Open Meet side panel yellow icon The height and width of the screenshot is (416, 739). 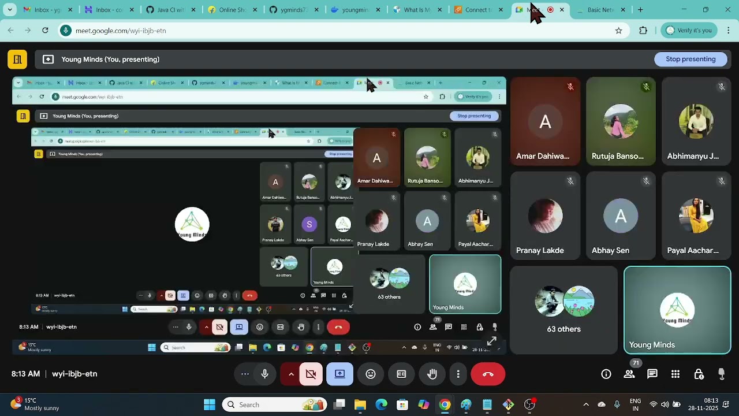(x=17, y=59)
